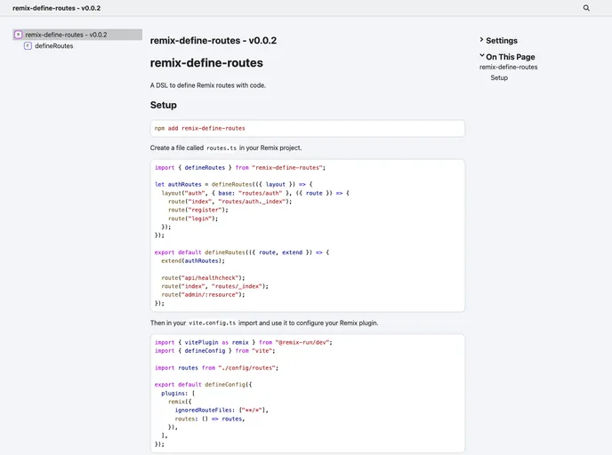Image resolution: width=612 pixels, height=455 pixels.
Task: Open defineRoutes in the sidebar tree
Action: tap(54, 46)
